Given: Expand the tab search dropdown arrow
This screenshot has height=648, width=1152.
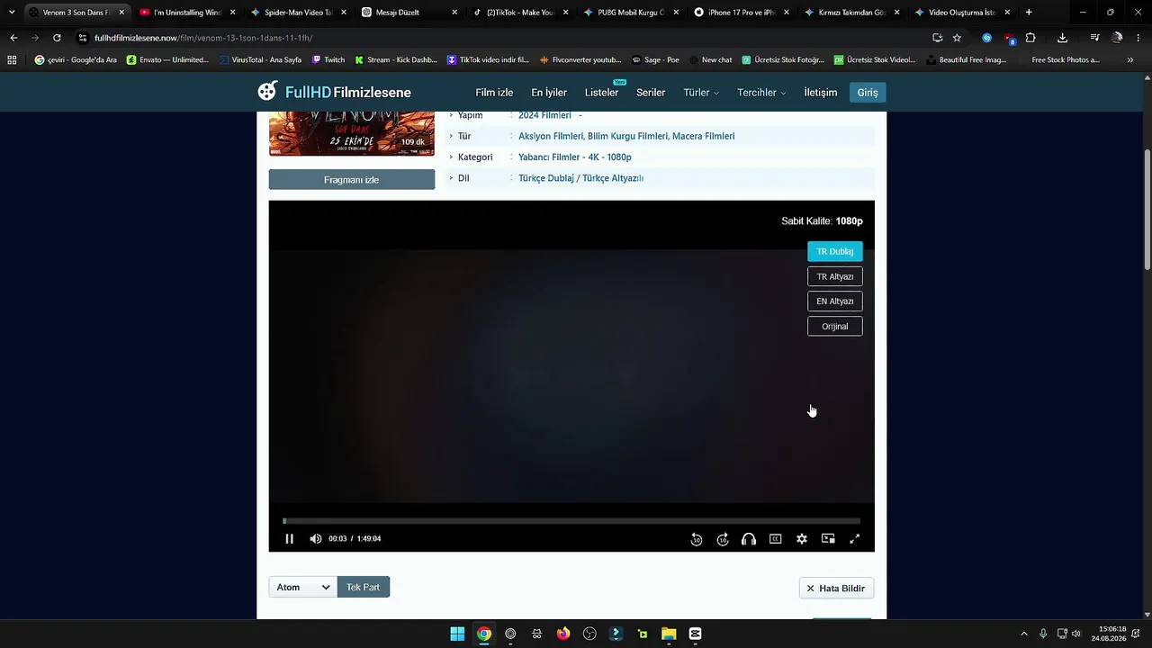Looking at the screenshot, I should [x=12, y=13].
